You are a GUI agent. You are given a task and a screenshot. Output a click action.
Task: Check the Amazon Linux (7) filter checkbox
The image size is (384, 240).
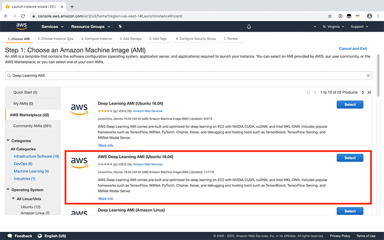coord(18,213)
